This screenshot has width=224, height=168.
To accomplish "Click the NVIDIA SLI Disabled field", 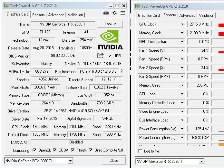I will tap(76, 142).
